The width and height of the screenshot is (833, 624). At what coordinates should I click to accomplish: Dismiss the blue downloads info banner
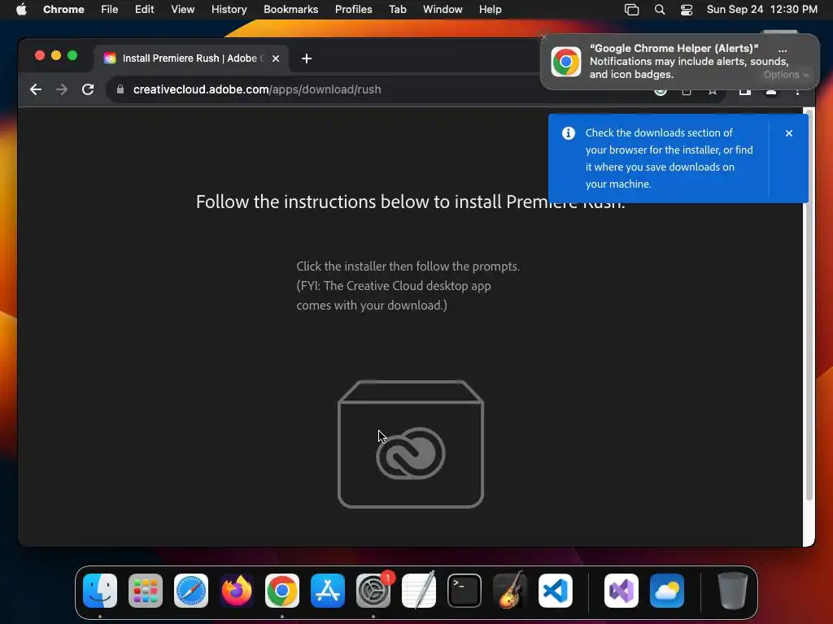(x=789, y=133)
